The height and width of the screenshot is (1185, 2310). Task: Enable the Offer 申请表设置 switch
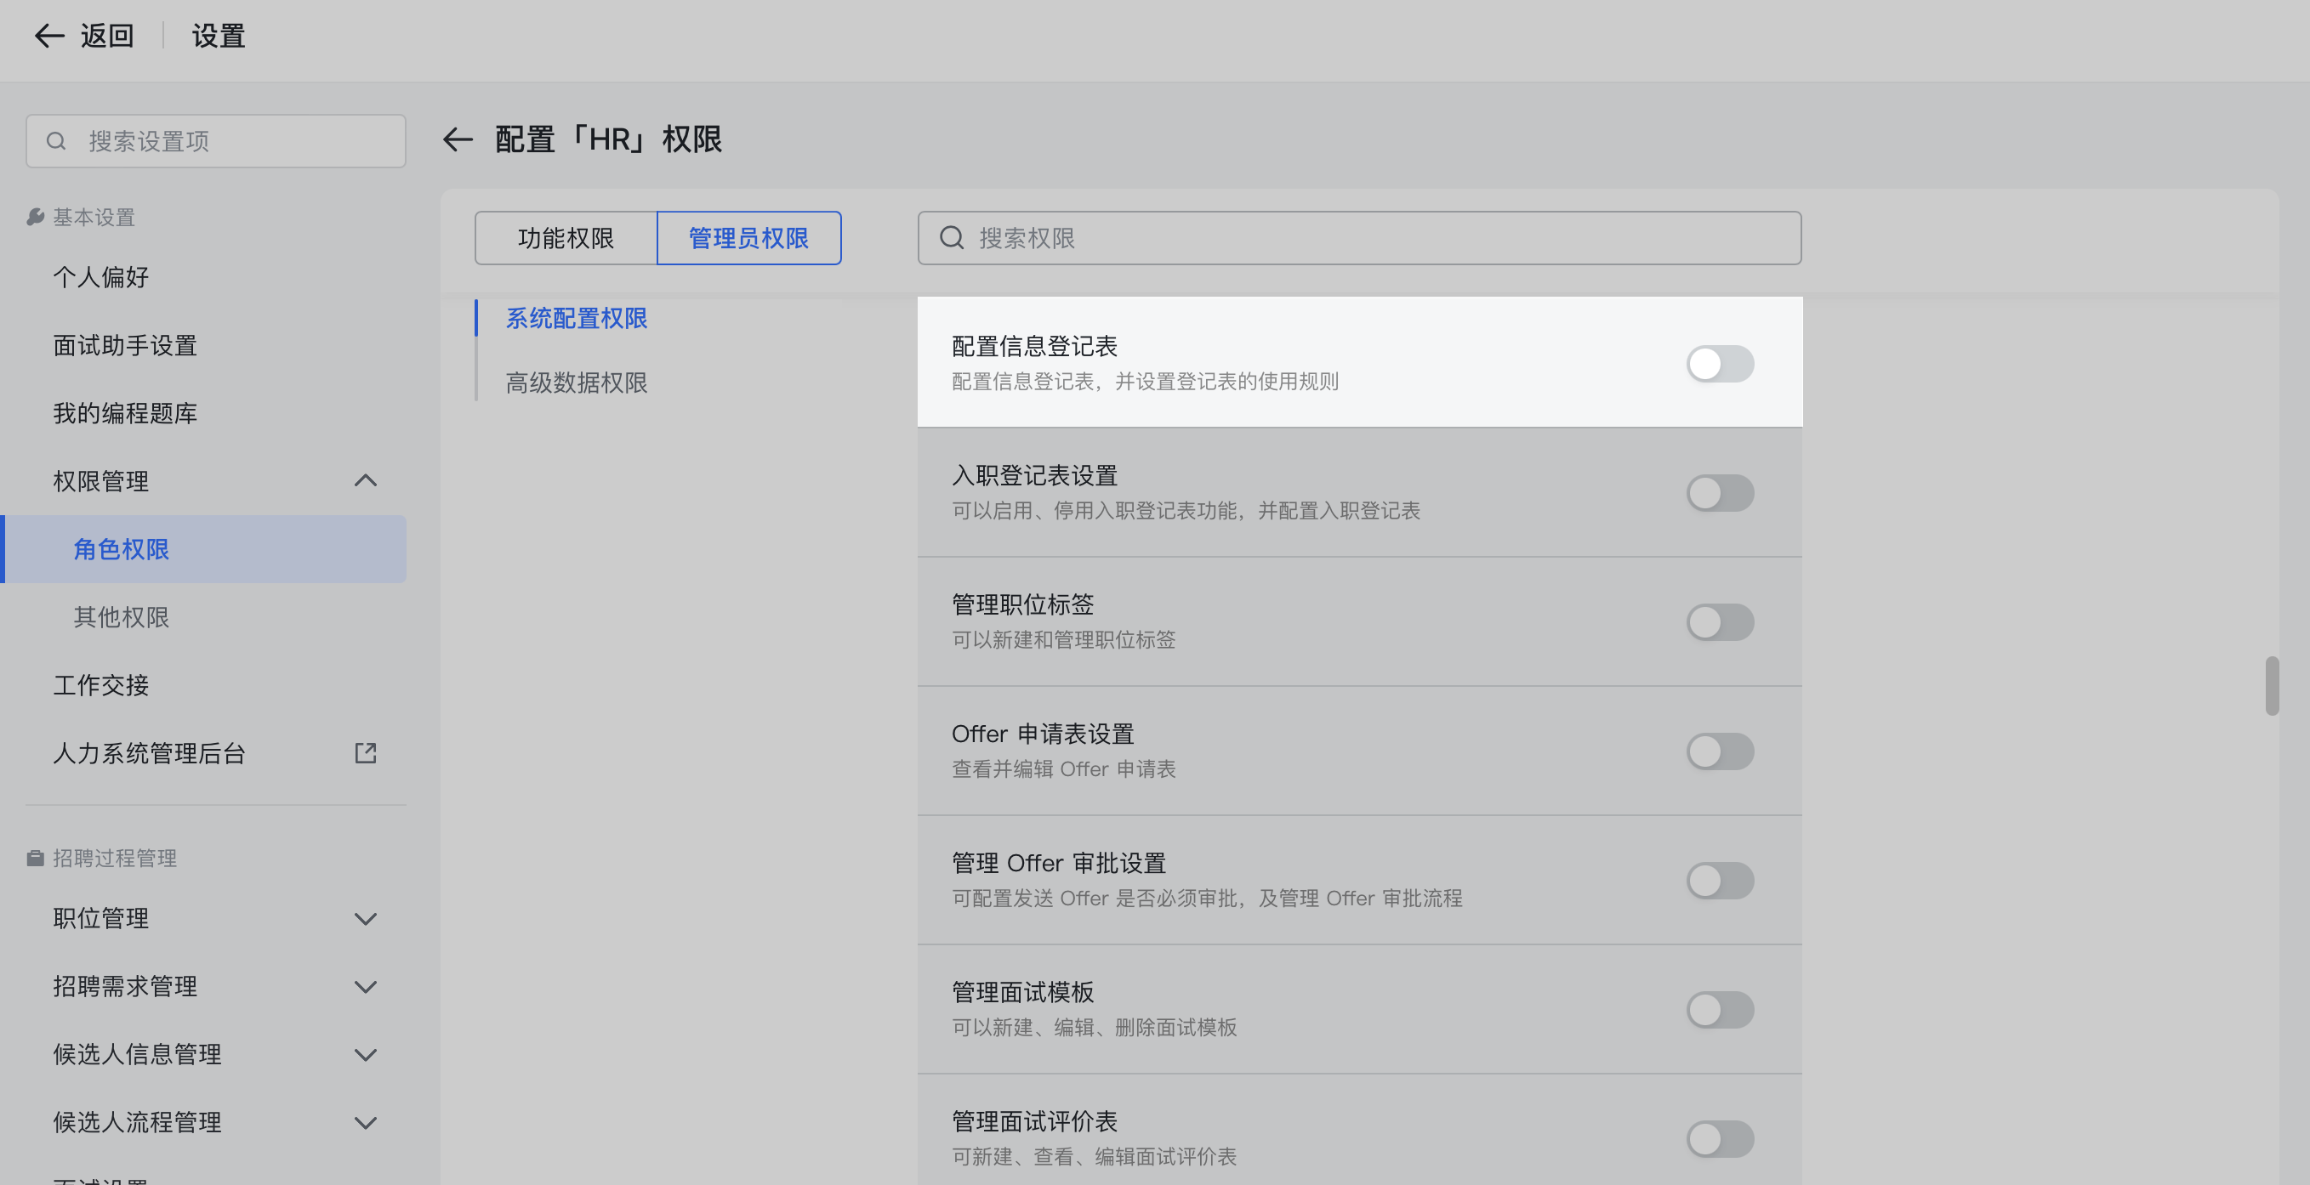click(1719, 751)
